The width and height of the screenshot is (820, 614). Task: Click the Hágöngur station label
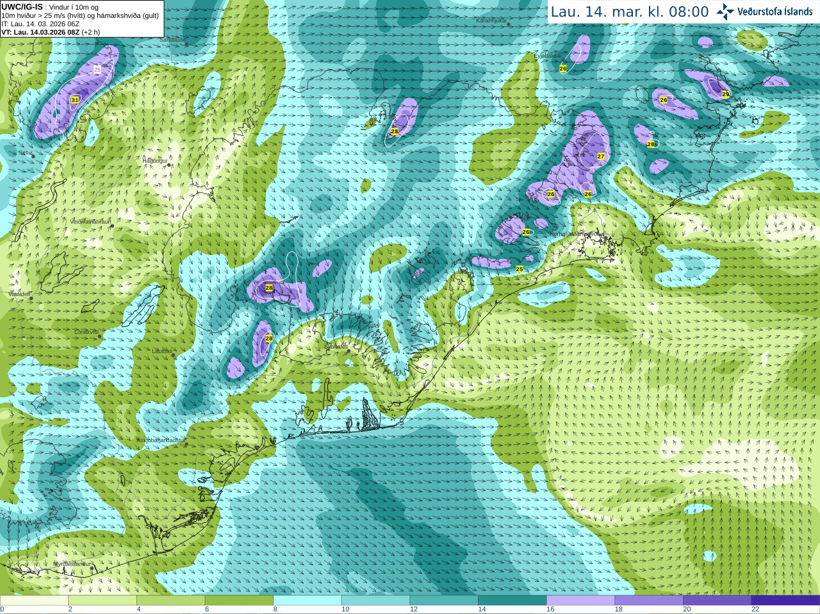(154, 161)
